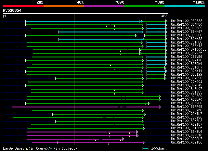Select the UniRef100_Q9ZVL0 label
The image size is (208, 151).
click(x=187, y=103)
